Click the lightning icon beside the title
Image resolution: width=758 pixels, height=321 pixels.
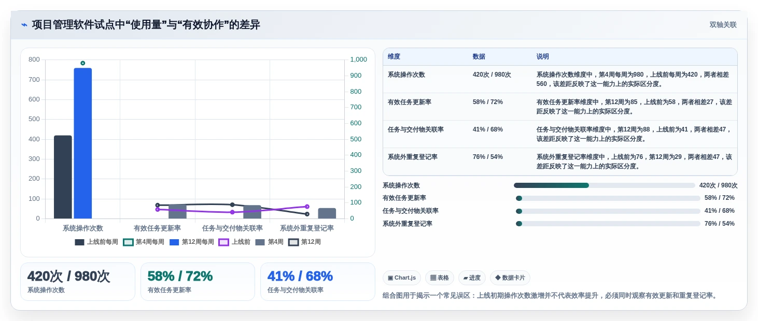(24, 25)
